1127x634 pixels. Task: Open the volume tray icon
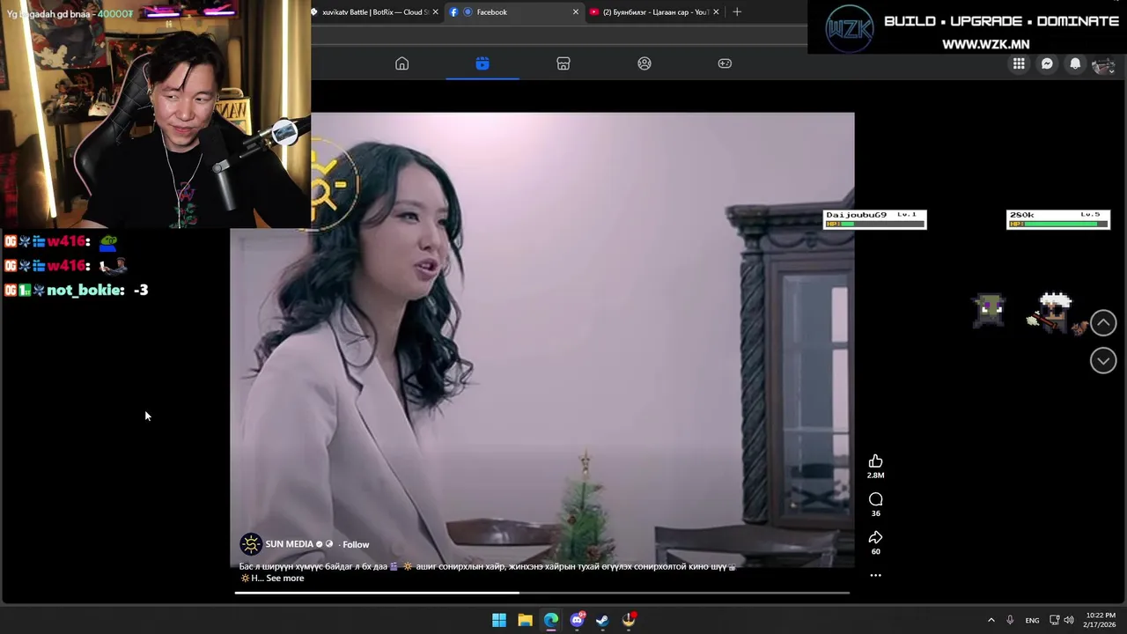point(1069,620)
